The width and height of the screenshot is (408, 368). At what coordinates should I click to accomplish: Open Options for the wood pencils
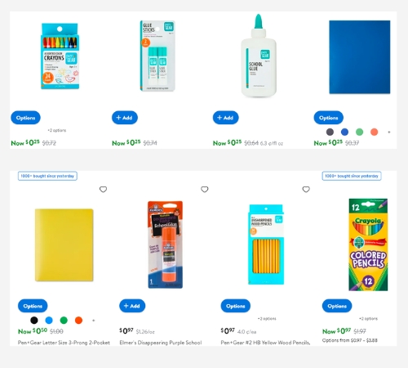click(236, 306)
